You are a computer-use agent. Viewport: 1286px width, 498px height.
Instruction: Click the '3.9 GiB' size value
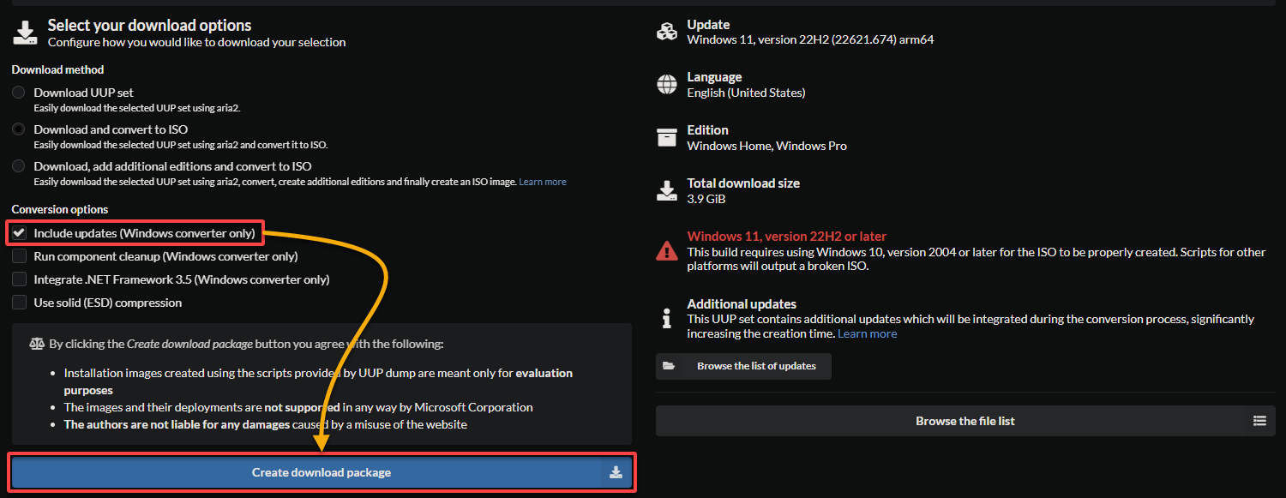(x=708, y=199)
